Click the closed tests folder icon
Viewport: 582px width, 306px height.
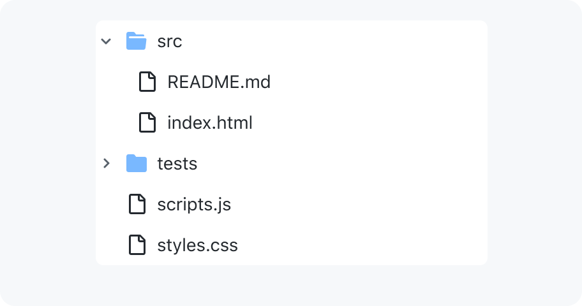(136, 163)
